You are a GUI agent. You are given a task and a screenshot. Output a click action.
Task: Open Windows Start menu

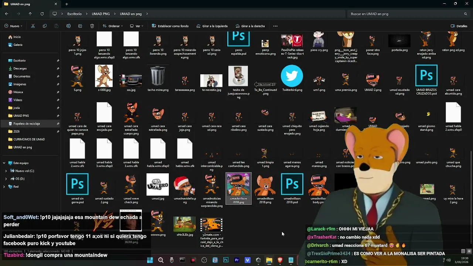[150, 260]
